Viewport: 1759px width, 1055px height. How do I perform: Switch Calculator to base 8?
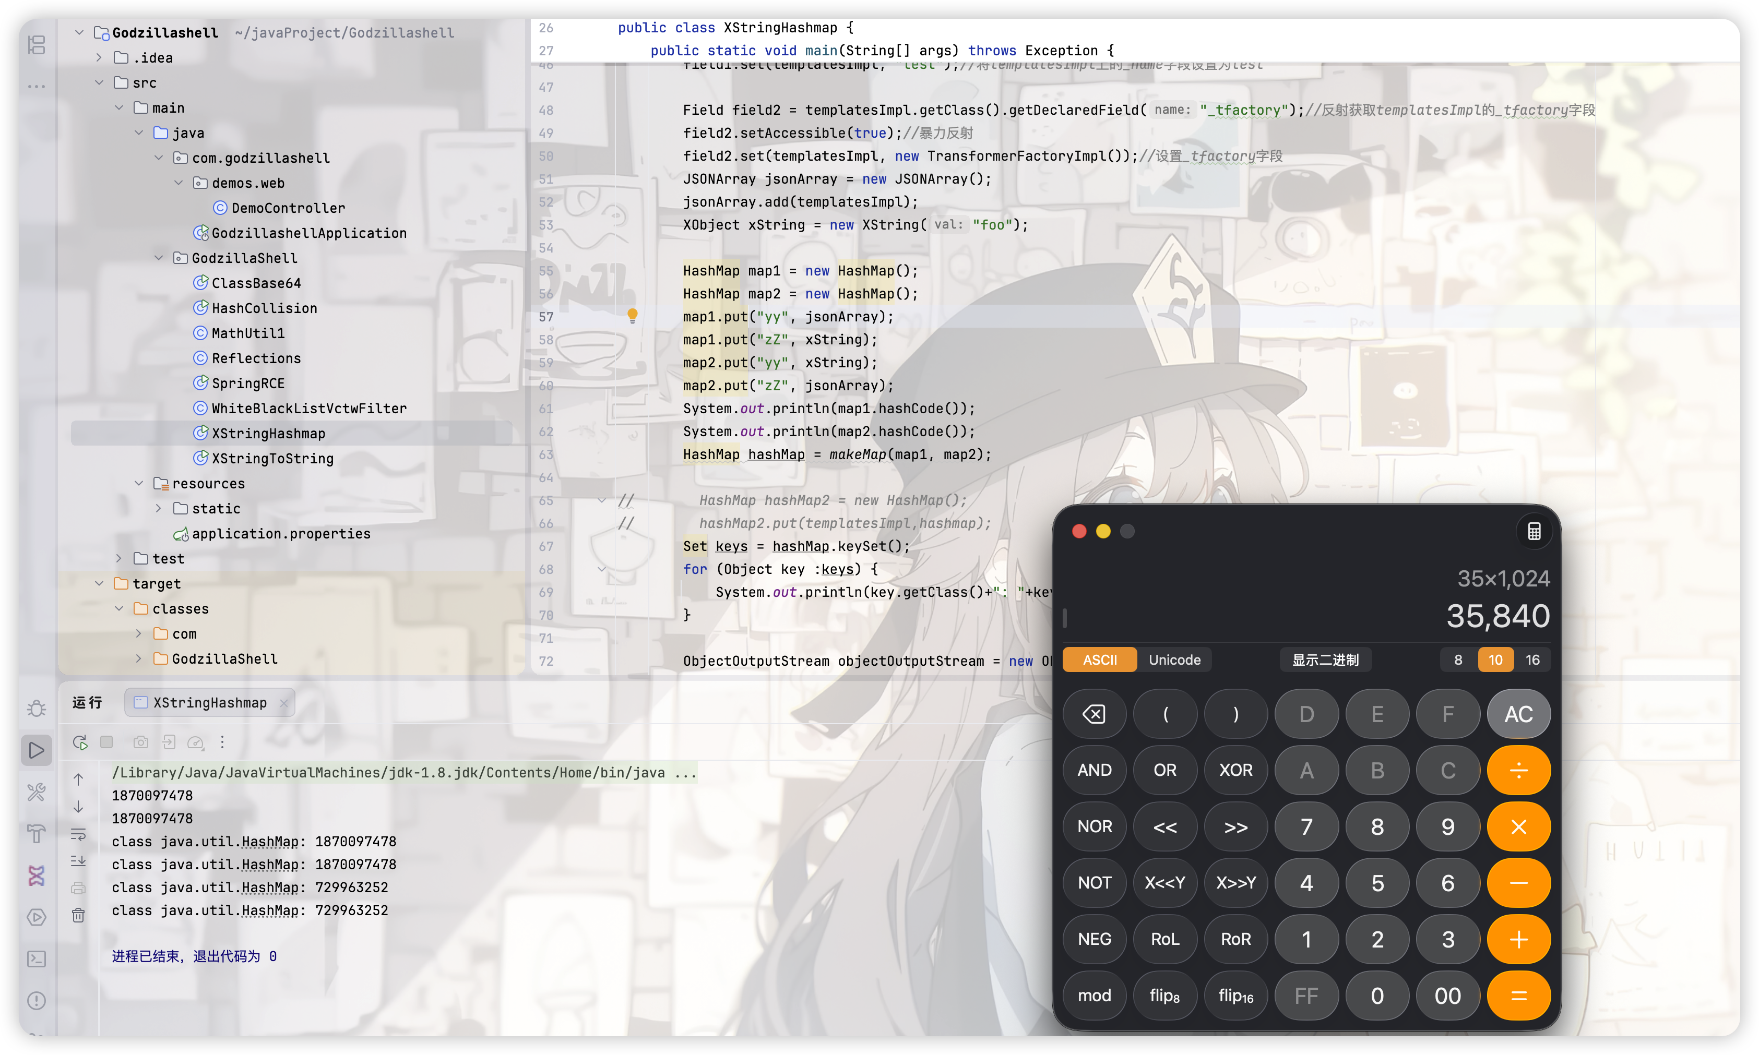pos(1458,660)
